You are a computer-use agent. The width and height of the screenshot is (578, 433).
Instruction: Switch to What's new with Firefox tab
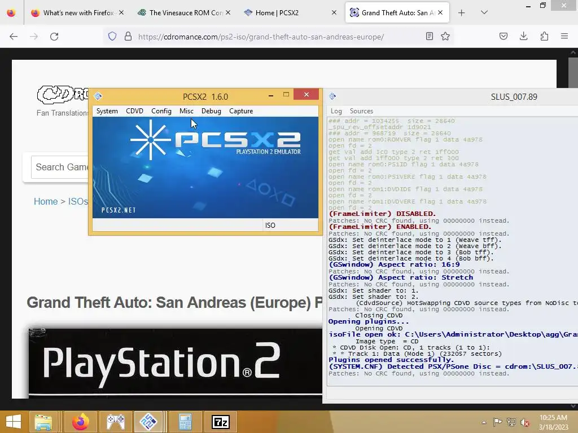tap(78, 13)
